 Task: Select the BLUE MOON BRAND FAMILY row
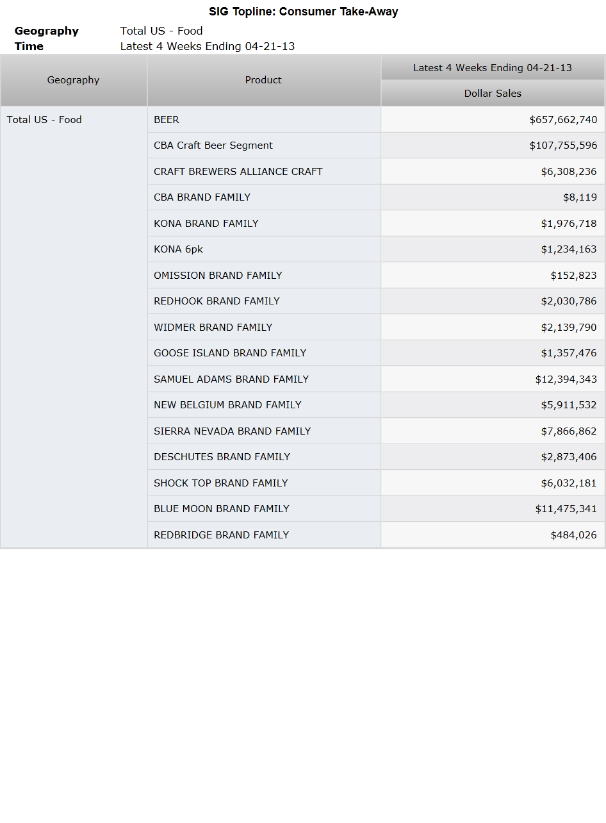click(264, 509)
